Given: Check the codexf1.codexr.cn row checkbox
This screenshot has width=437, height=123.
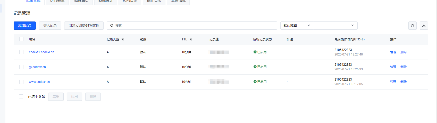Looking at the screenshot, I should tap(21, 52).
